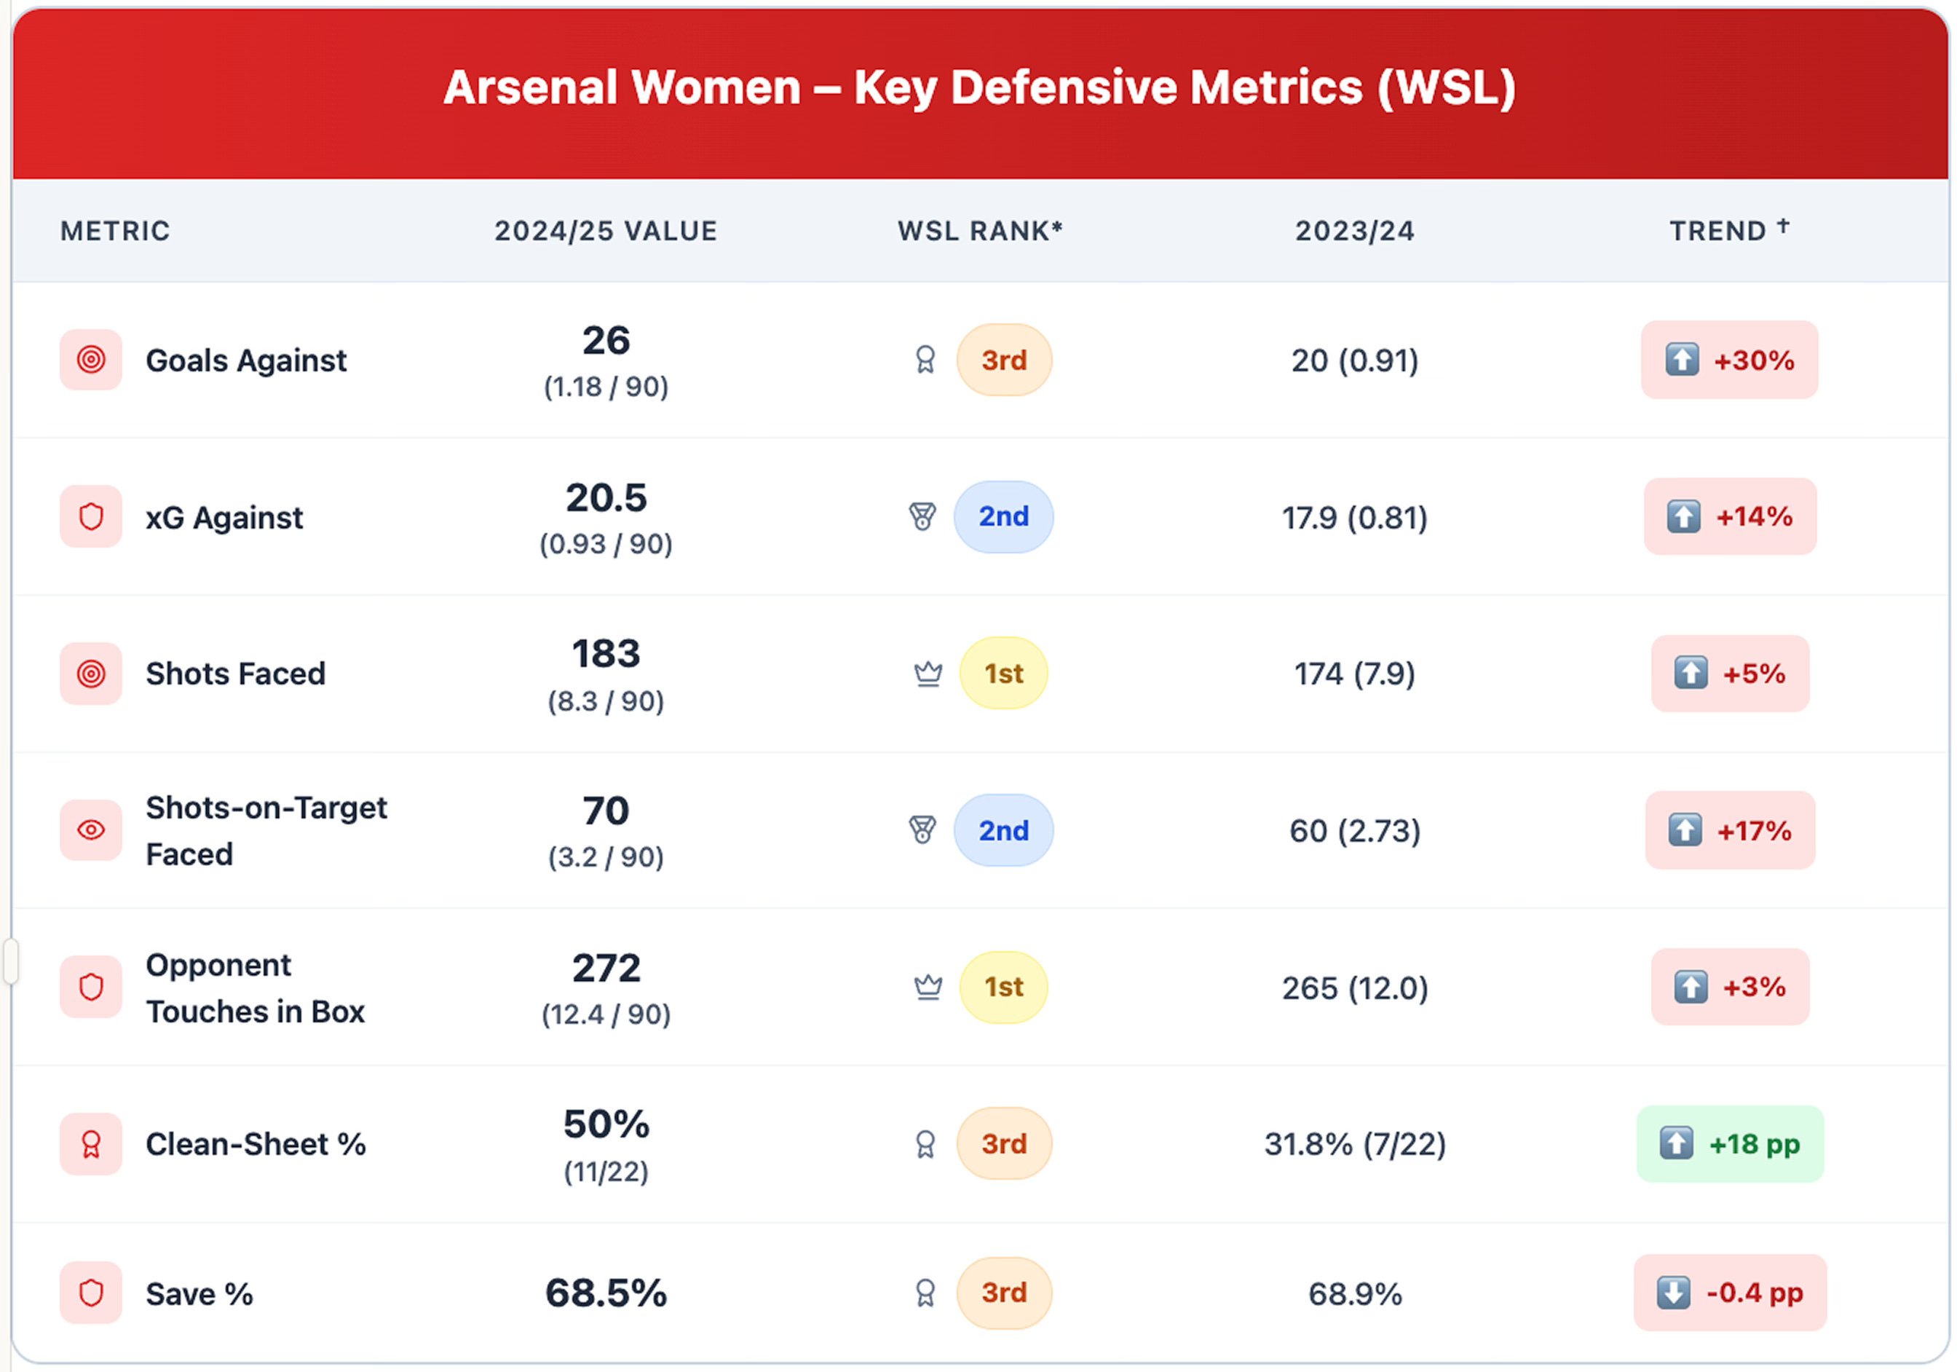Image resolution: width=1957 pixels, height=1372 pixels.
Task: Select the 2nd rank badge for xG Against
Action: 1005,517
